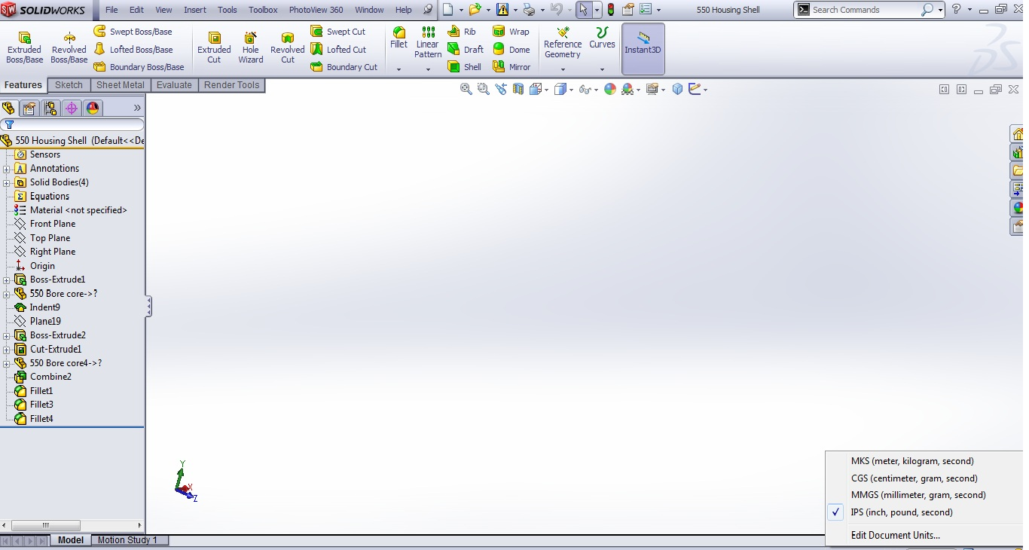Expand the Cut-Extrude1 feature
This screenshot has width=1029, height=550.
click(x=7, y=350)
